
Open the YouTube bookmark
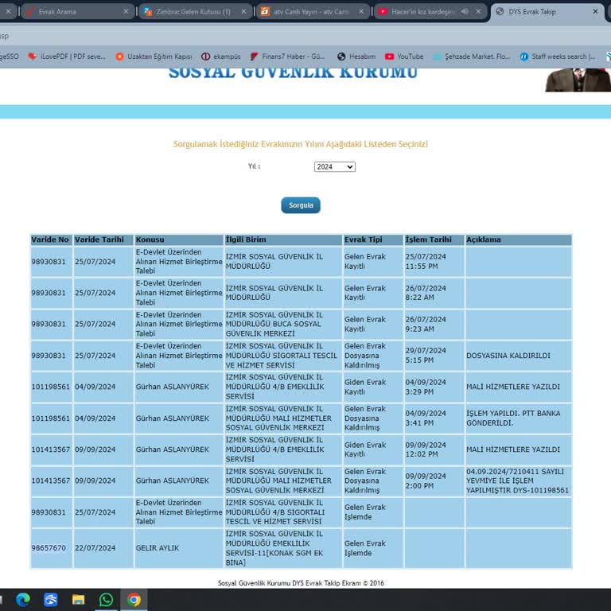click(x=404, y=56)
